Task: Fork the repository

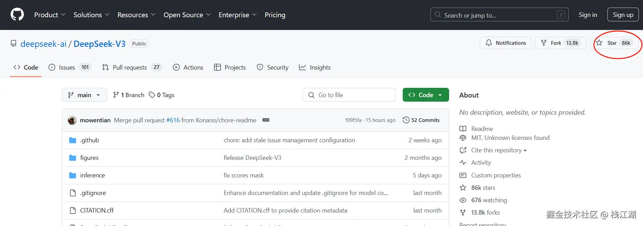Action: click(x=556, y=43)
